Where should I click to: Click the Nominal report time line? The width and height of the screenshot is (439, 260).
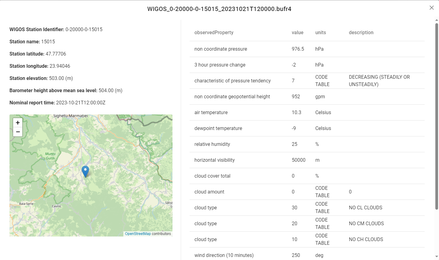(57, 103)
